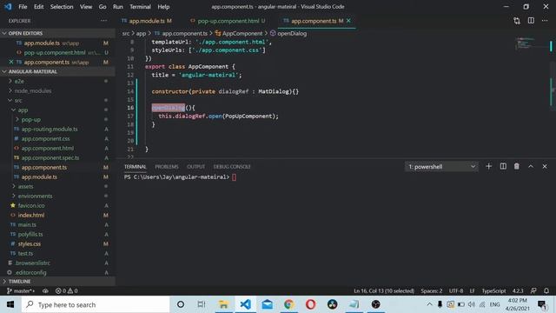Open the Terminal menu
The width and height of the screenshot is (556, 313).
pyautogui.click(x=140, y=6)
